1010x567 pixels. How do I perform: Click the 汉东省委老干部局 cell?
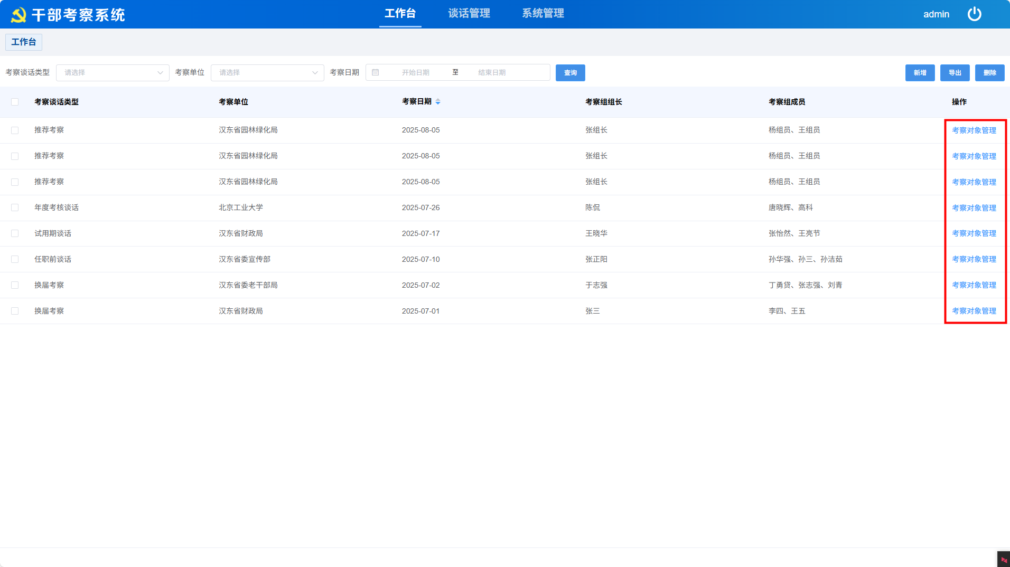[248, 285]
